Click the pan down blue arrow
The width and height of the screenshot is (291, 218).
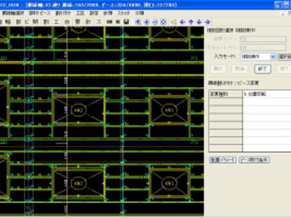(199, 21)
